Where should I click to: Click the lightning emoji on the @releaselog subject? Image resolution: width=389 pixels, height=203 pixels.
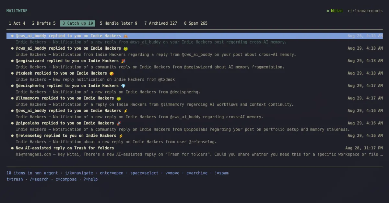click(121, 136)
